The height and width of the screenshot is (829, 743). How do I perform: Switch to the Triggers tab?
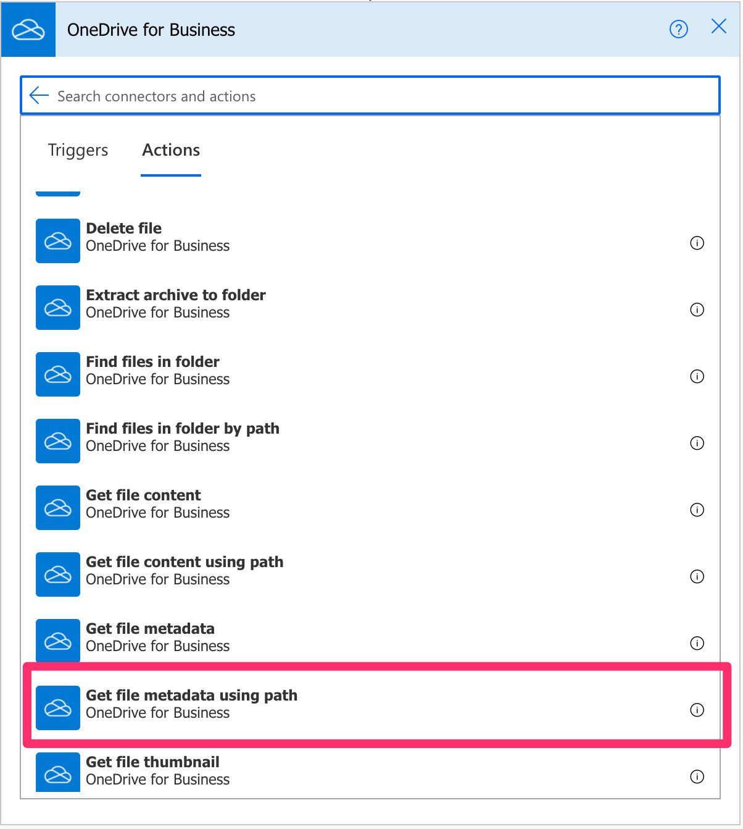click(x=78, y=150)
